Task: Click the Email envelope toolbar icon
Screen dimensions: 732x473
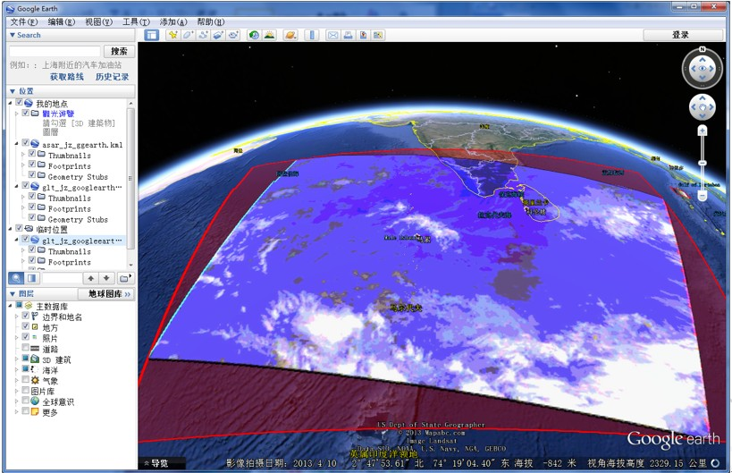Action: click(332, 35)
